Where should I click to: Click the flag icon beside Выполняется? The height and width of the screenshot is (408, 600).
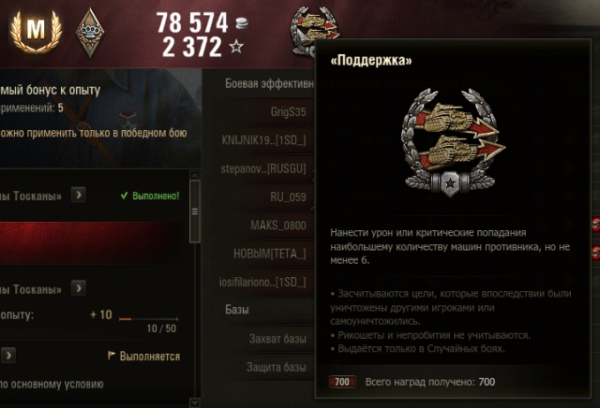(x=112, y=356)
